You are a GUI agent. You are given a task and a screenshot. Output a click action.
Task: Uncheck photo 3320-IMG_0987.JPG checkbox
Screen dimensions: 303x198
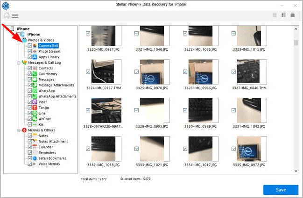pyautogui.click(x=88, y=34)
